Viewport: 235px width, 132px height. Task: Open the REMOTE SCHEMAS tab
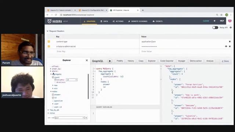tap(138, 21)
